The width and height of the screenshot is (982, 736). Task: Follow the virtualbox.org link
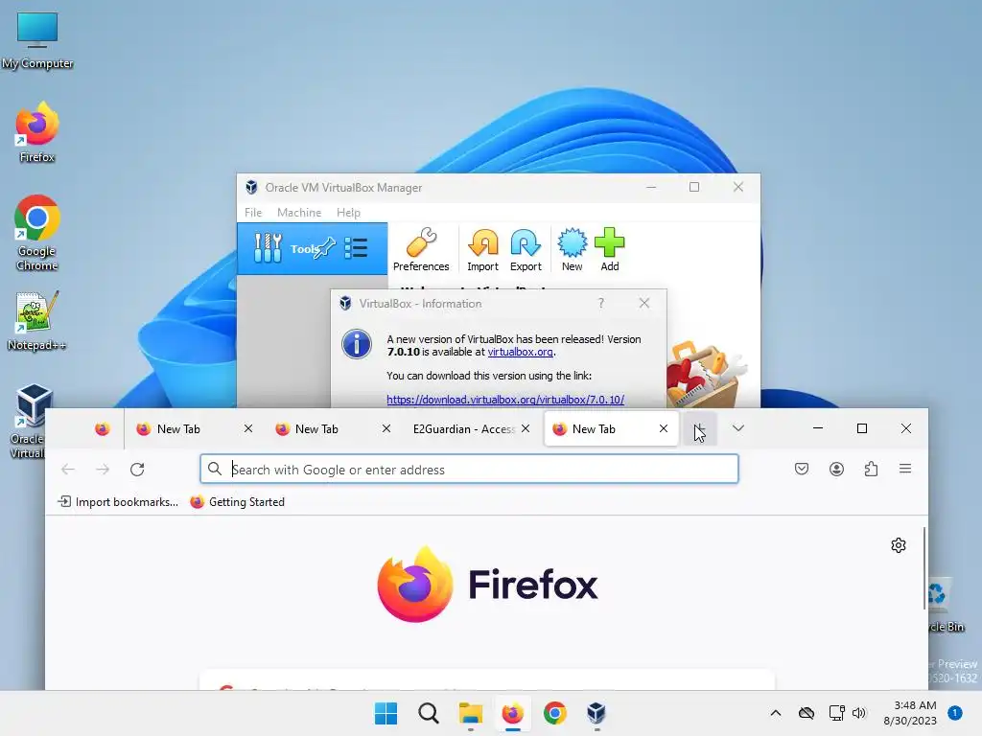[520, 352]
